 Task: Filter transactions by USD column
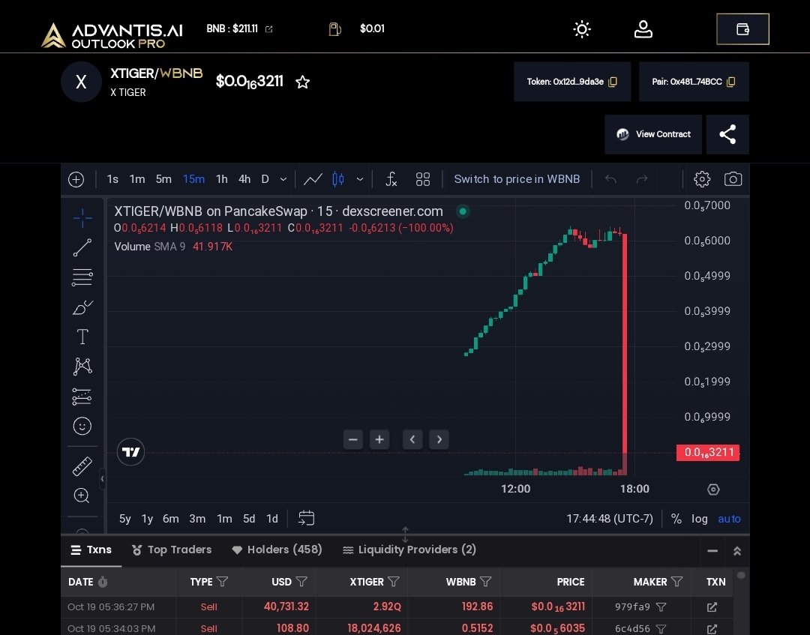click(x=301, y=582)
